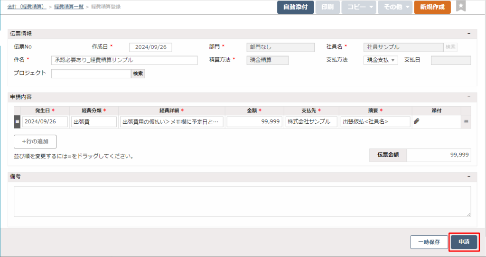Click the 精算方法 field showing 現金精算
486x257 pixels.
(x=268, y=60)
